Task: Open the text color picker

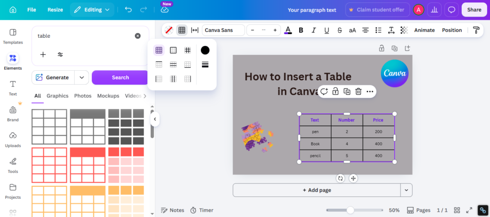Action: (x=288, y=30)
